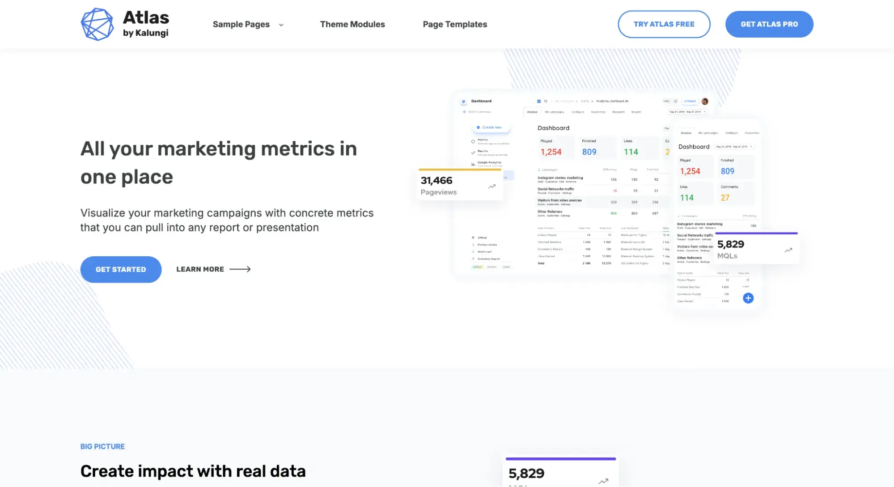Click the Create new button in mockup
The width and height of the screenshot is (894, 487).
(x=491, y=127)
